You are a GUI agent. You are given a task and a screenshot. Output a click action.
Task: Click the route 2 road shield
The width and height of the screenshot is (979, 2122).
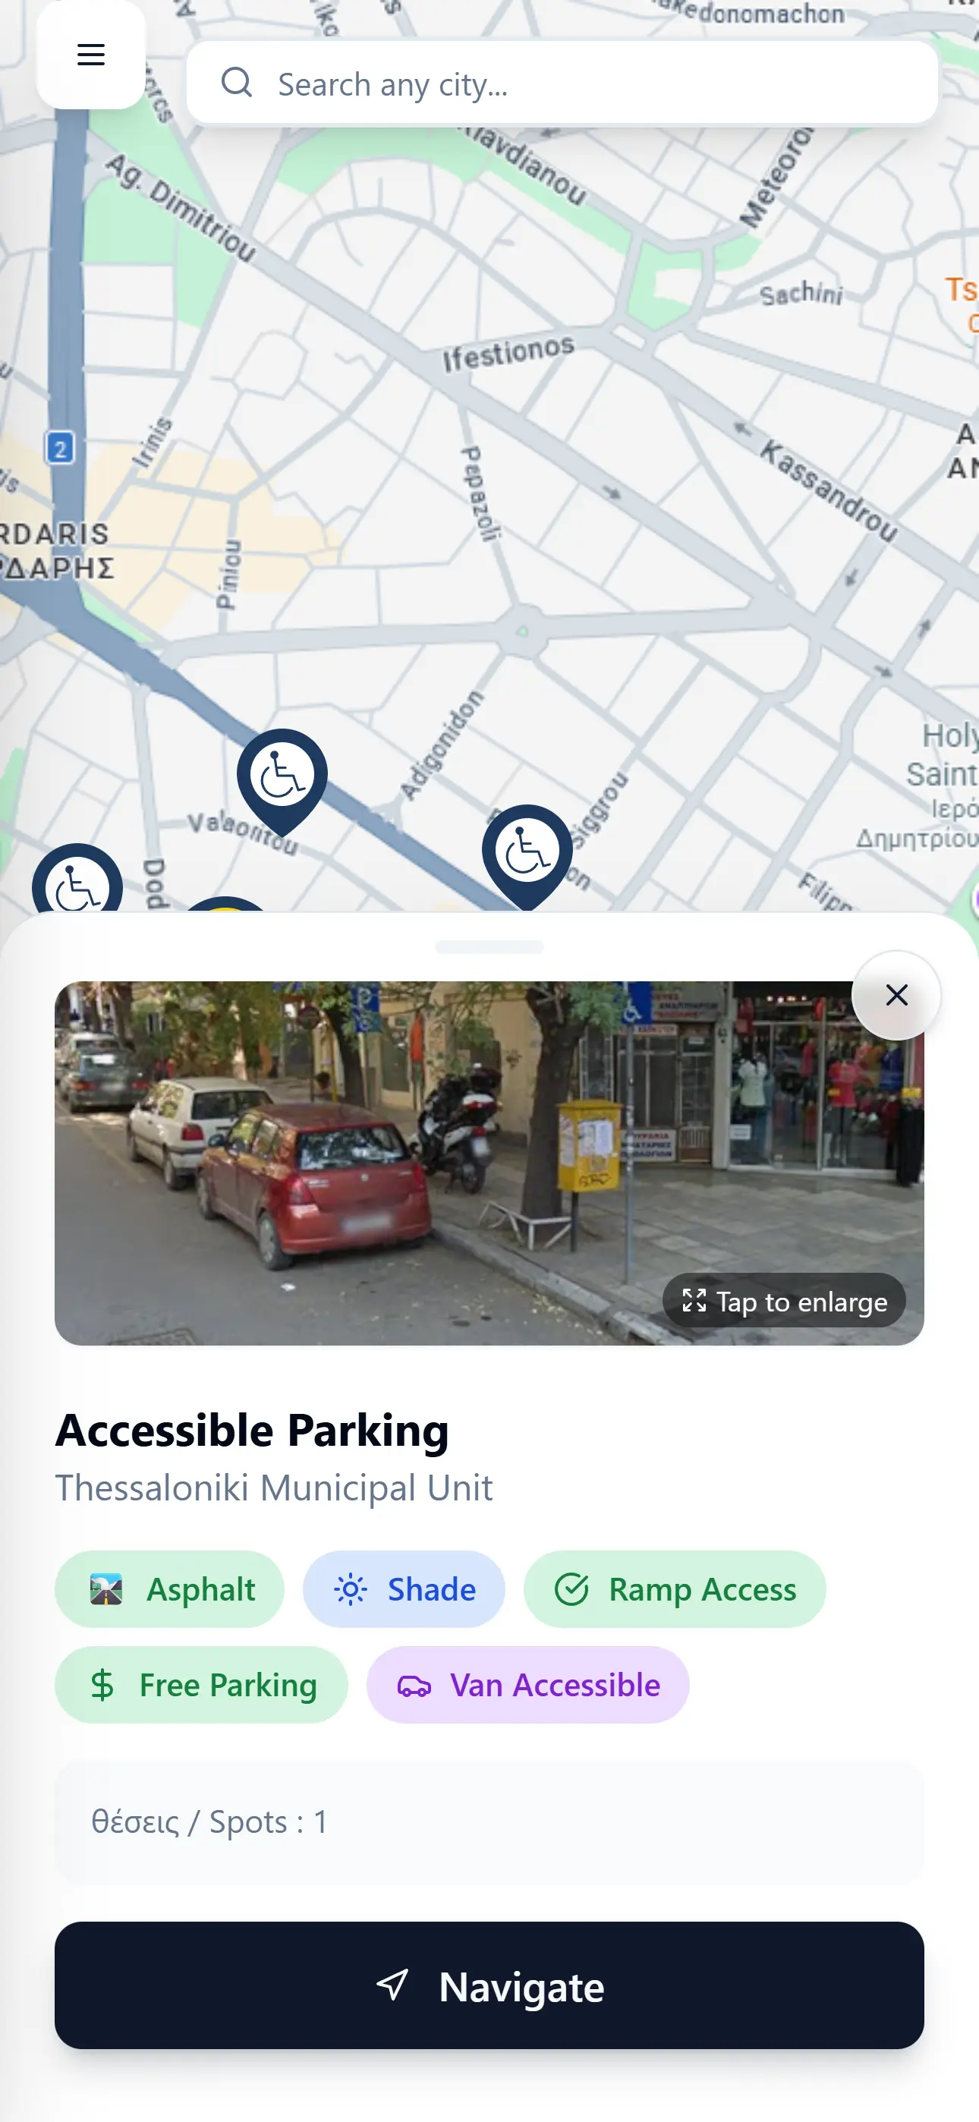(x=59, y=448)
